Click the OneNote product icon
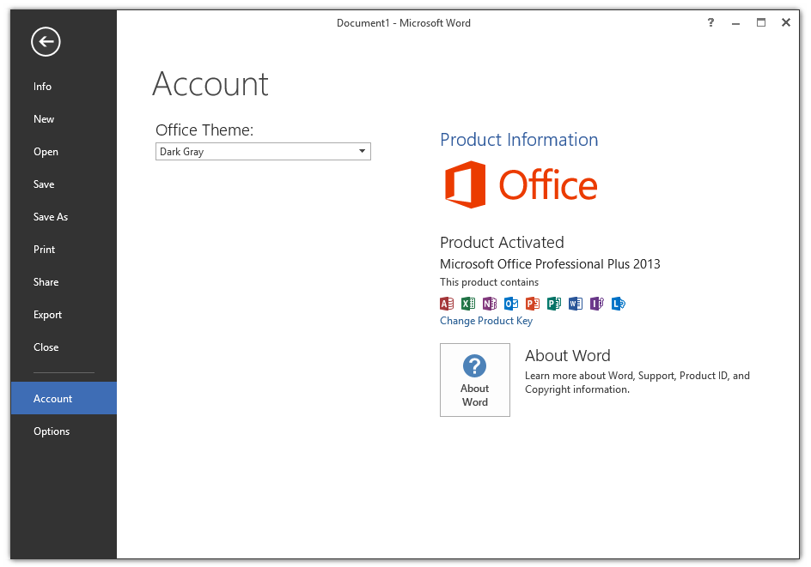Image resolution: width=811 pixels, height=567 pixels. [490, 304]
